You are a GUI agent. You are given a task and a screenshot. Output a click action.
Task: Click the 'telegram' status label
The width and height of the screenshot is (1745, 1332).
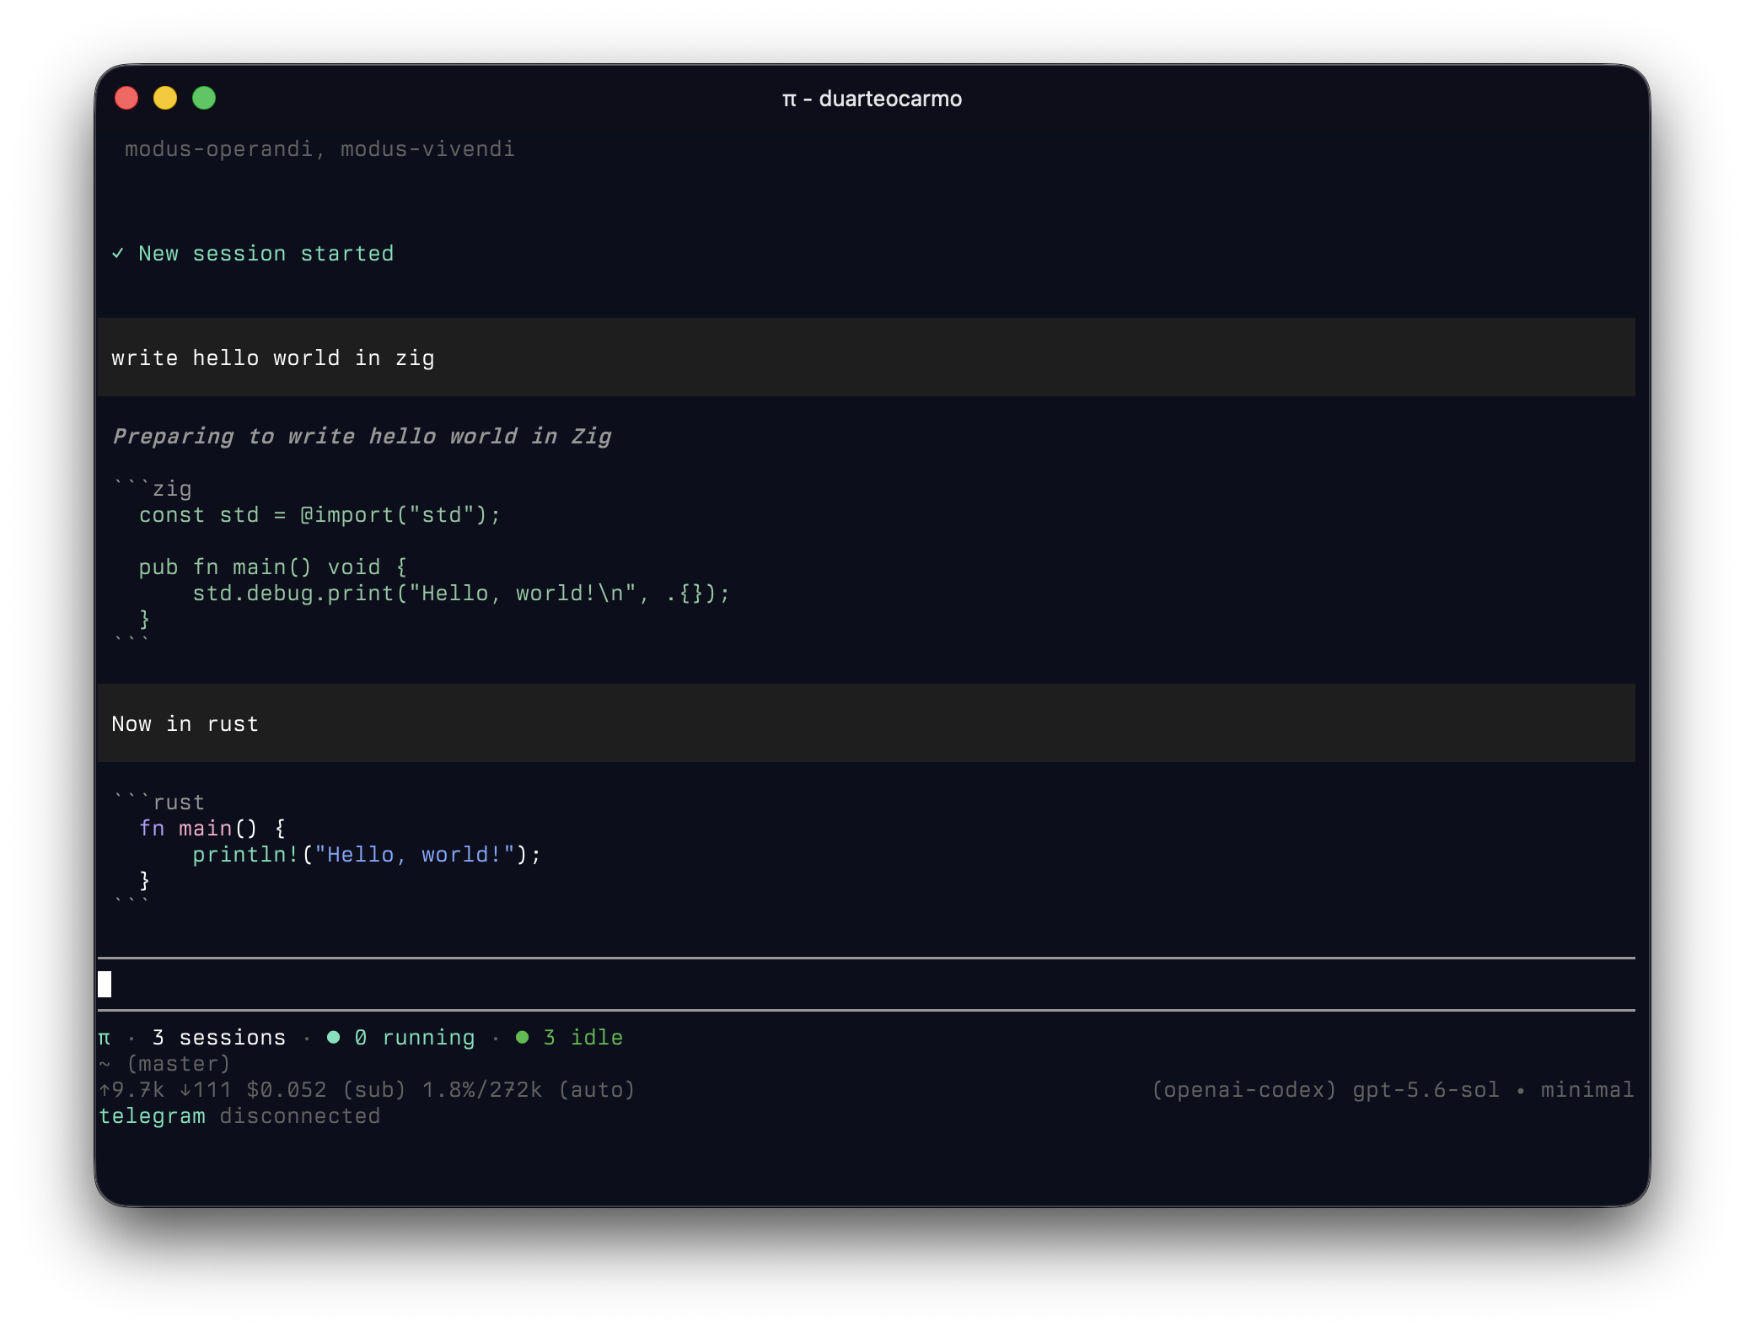152,1116
